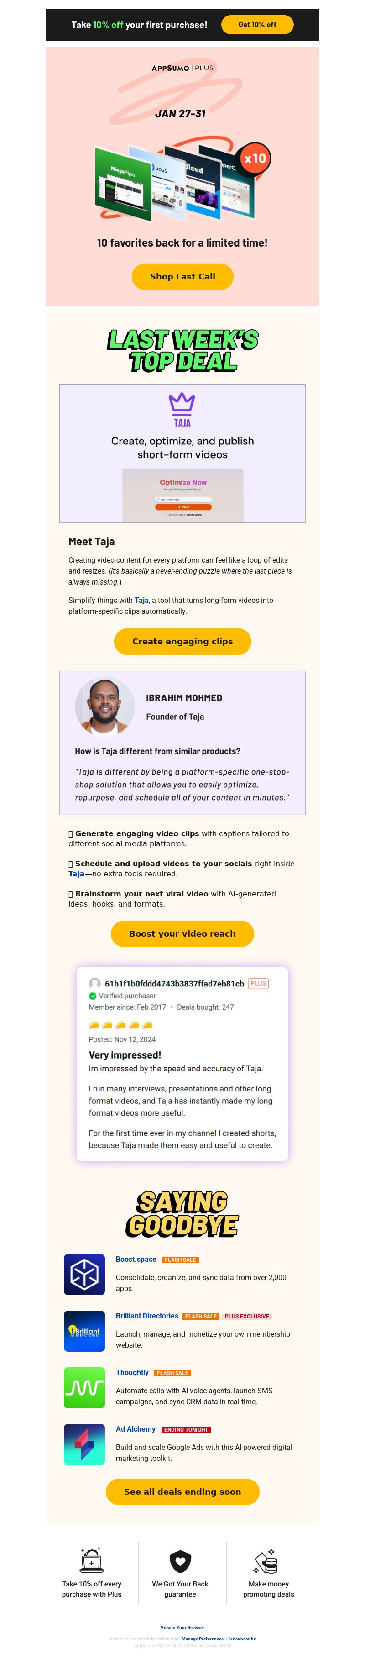Click See all deals ending soon
Image resolution: width=365 pixels, height=1676 pixels.
point(182,1492)
